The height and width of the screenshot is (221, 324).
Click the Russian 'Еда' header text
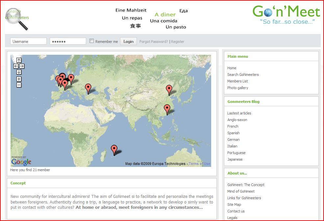click(x=184, y=11)
